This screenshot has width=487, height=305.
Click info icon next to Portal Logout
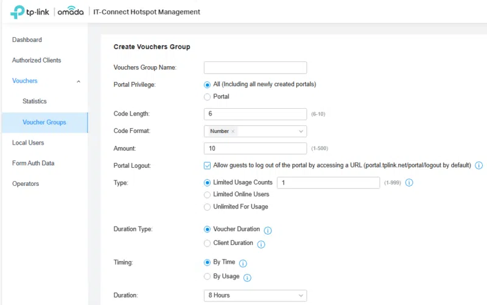coord(478,165)
